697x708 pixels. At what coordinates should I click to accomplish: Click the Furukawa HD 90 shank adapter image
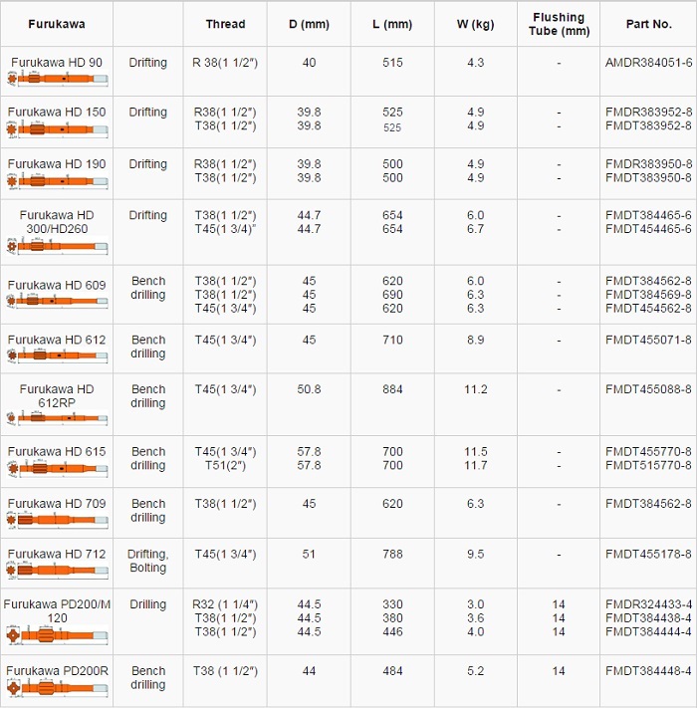(x=58, y=79)
